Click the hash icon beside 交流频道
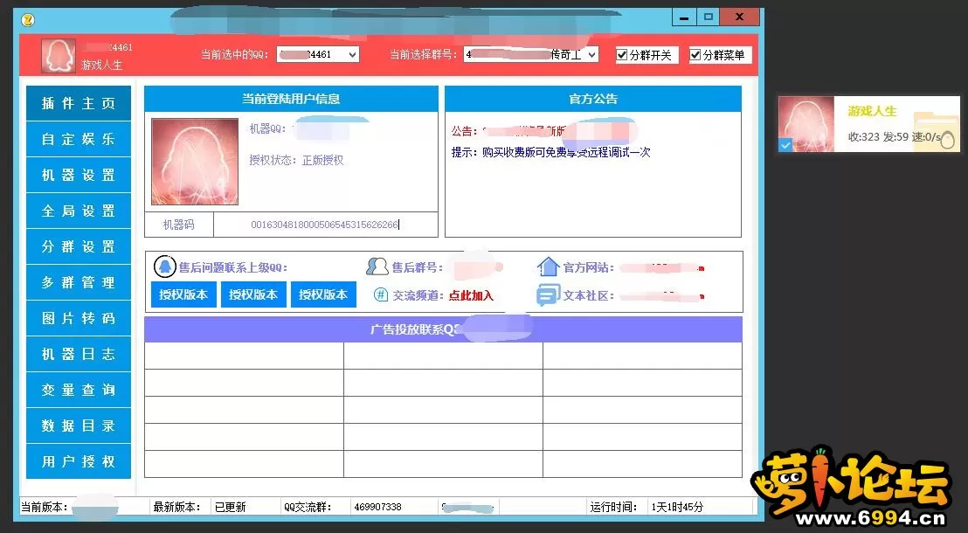Image resolution: width=968 pixels, height=533 pixels. [x=380, y=295]
